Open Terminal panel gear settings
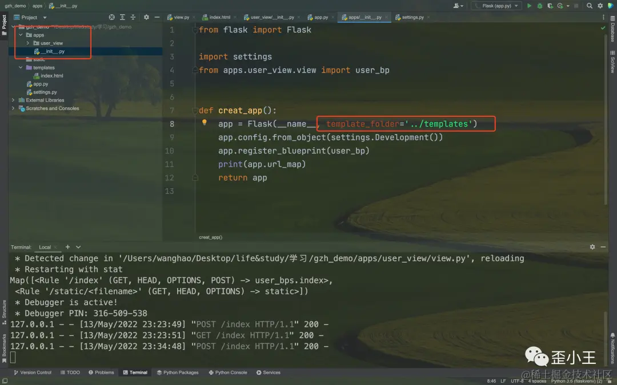 click(x=592, y=247)
